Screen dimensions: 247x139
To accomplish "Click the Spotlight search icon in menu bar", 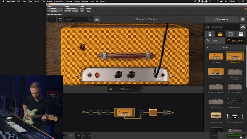I will point(239,2).
